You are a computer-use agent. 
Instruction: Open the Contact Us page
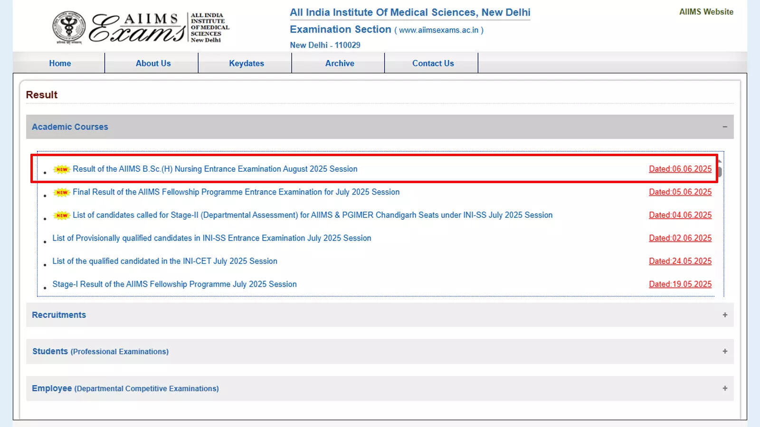point(433,63)
